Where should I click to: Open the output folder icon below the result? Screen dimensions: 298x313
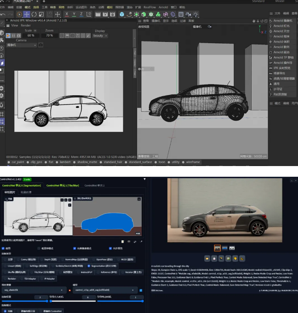207,258
